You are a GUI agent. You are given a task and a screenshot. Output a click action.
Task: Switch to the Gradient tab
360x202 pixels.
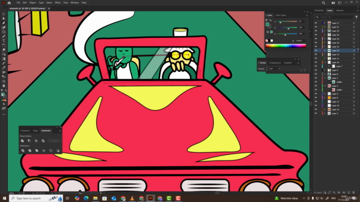pos(287,63)
